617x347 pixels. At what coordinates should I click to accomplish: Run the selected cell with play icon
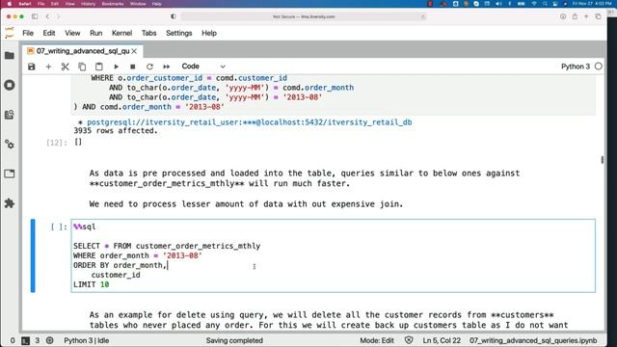[x=116, y=67]
